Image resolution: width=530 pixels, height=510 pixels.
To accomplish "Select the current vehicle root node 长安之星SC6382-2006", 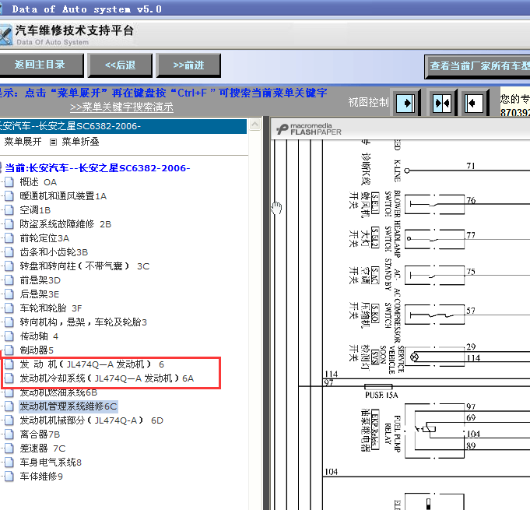I will tap(97, 167).
